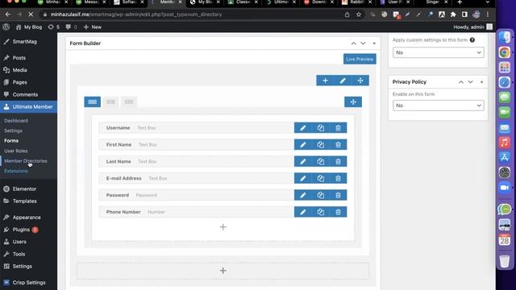The height and width of the screenshot is (290, 516).
Task: Show help for custom settings
Action: [472, 40]
